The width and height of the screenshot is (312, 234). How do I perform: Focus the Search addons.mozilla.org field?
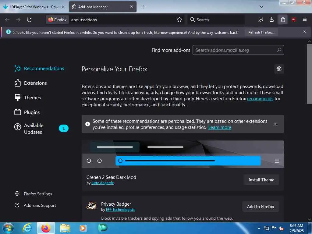pos(238,50)
